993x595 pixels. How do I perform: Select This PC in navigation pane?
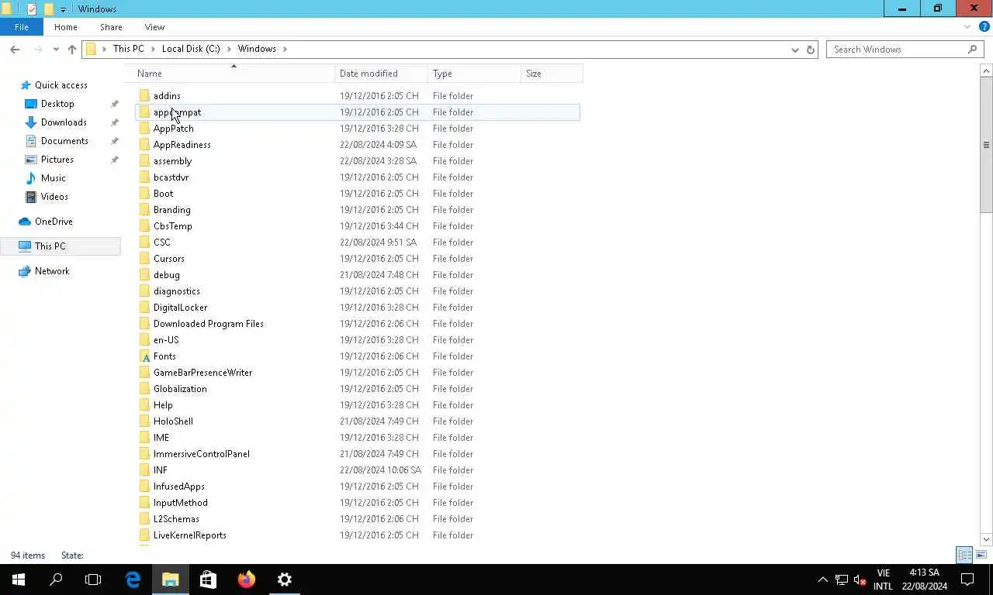[x=50, y=246]
